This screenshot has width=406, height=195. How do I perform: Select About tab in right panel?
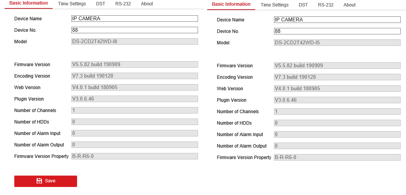tap(350, 5)
